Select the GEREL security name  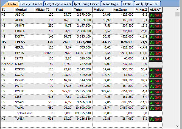pos(19,47)
